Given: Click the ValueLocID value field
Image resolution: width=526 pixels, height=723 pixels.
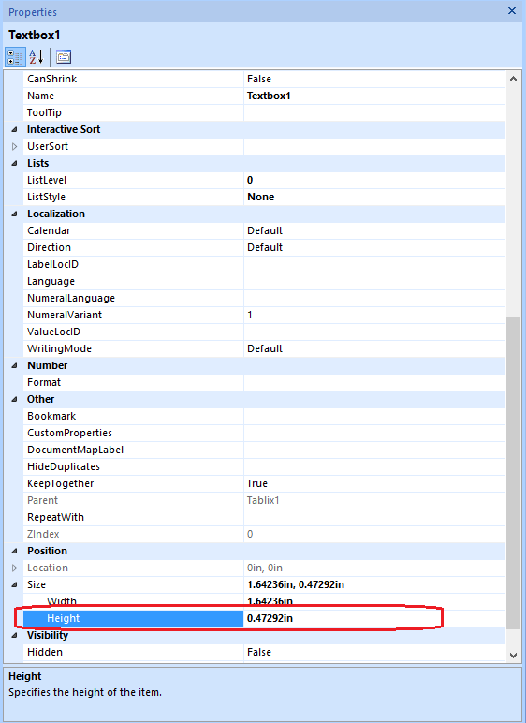Looking at the screenshot, I should click(x=374, y=332).
